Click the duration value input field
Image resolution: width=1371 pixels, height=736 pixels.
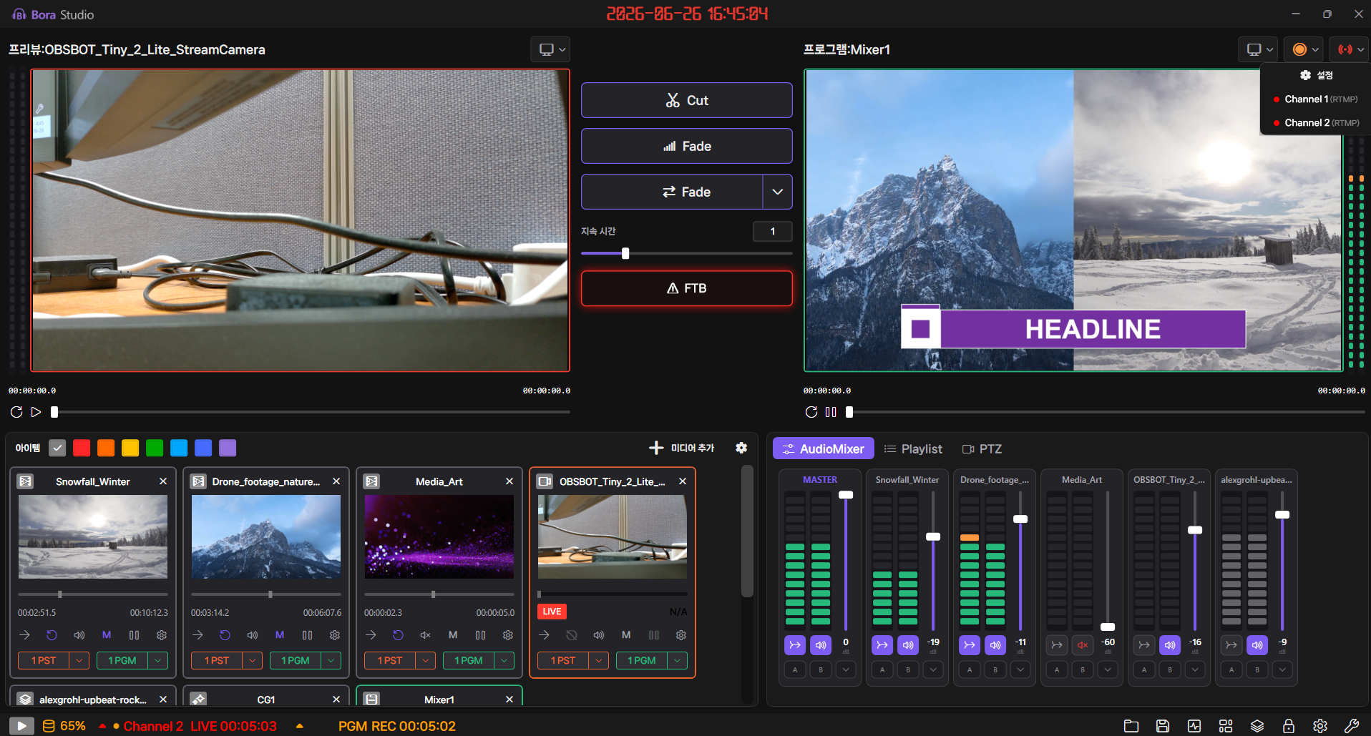pos(773,231)
